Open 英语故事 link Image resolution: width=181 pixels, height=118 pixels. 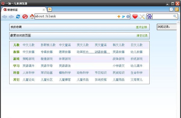(119, 52)
